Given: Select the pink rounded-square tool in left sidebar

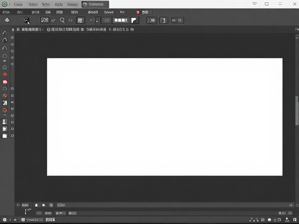Looking at the screenshot, I should click(x=5, y=82).
